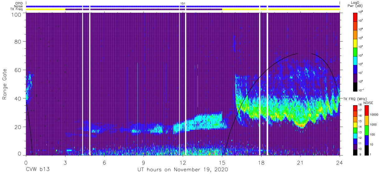Screen dimensions: 382x176
Task: Click the x-axis tick label '21'
Action: point(300,163)
